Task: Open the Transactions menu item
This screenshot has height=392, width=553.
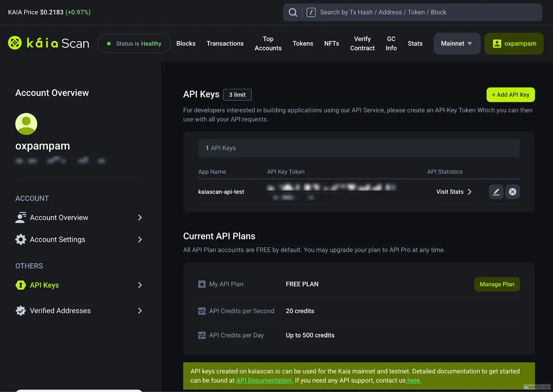Action: tap(225, 44)
